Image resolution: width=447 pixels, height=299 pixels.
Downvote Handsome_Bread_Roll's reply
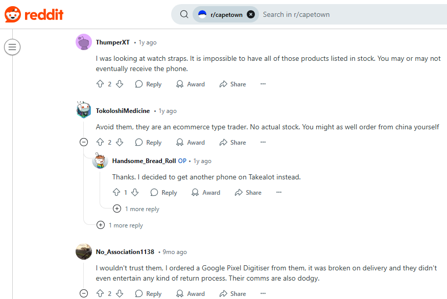coord(135,193)
